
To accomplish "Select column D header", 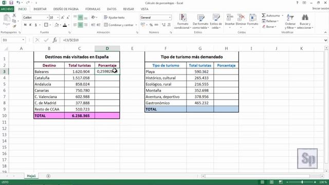I will coord(107,48).
